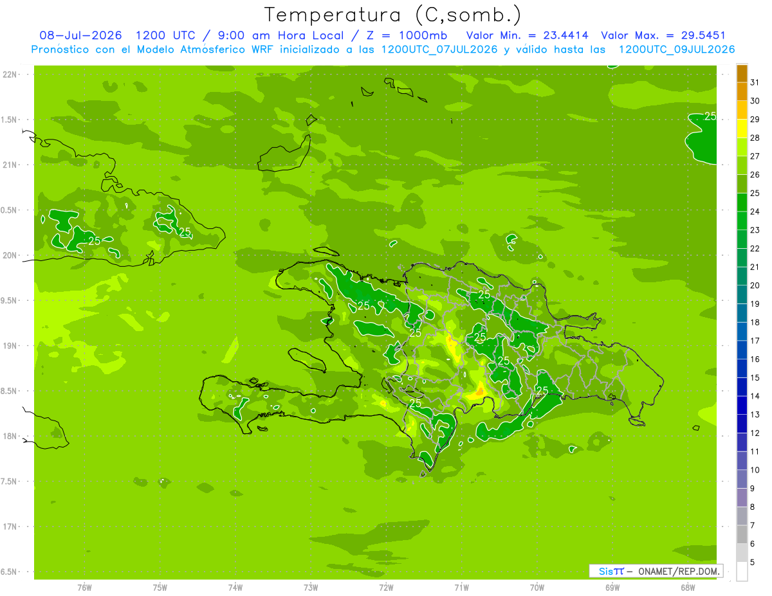
Task: Click the "69W" longitude label
Action: pyautogui.click(x=612, y=588)
